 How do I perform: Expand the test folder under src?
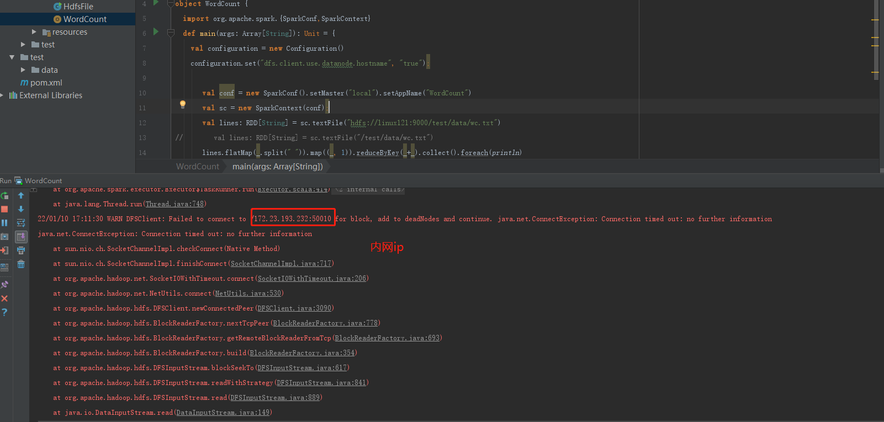[23, 45]
